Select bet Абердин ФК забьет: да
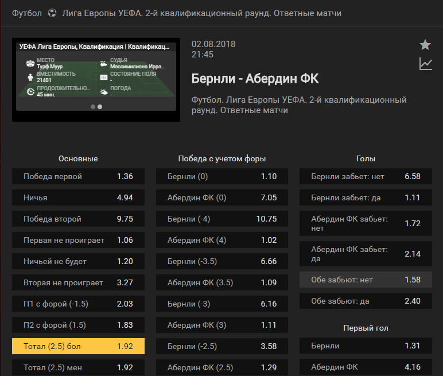Screen dimensions: 443x376 [366, 254]
